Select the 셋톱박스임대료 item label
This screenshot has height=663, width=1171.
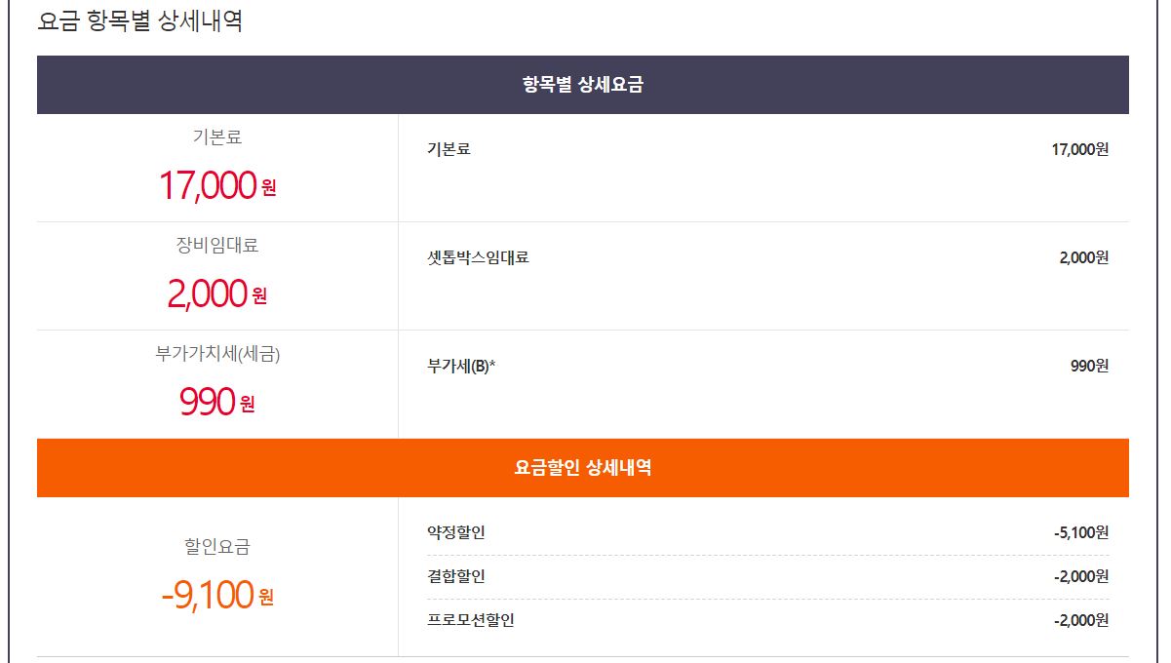point(478,257)
